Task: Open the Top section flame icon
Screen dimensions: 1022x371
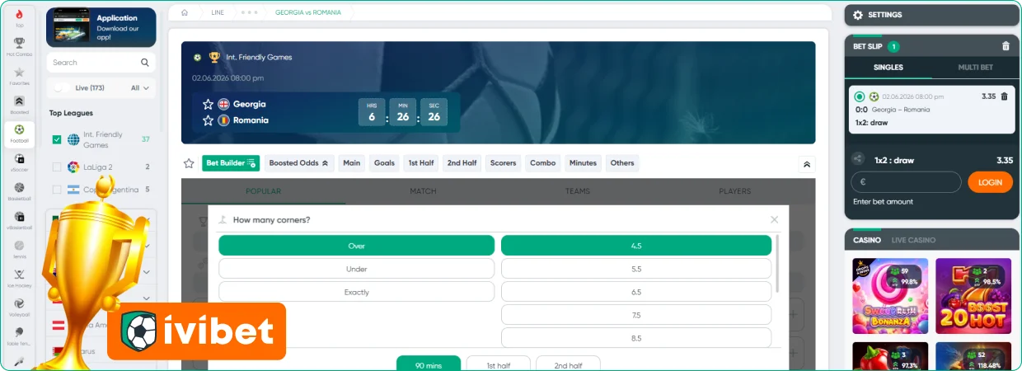Action: pyautogui.click(x=19, y=14)
